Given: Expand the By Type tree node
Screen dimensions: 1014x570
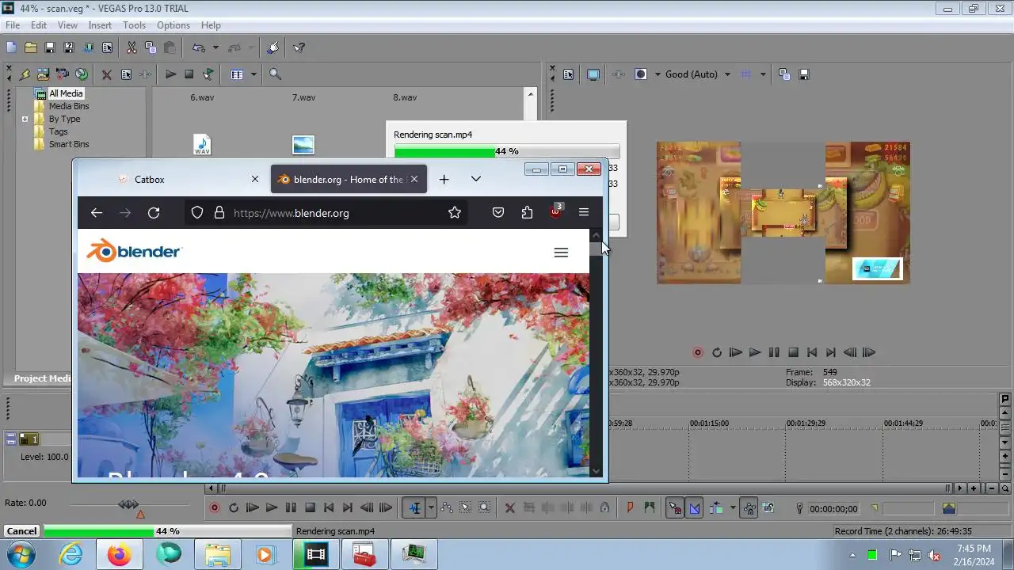Looking at the screenshot, I should 25,119.
